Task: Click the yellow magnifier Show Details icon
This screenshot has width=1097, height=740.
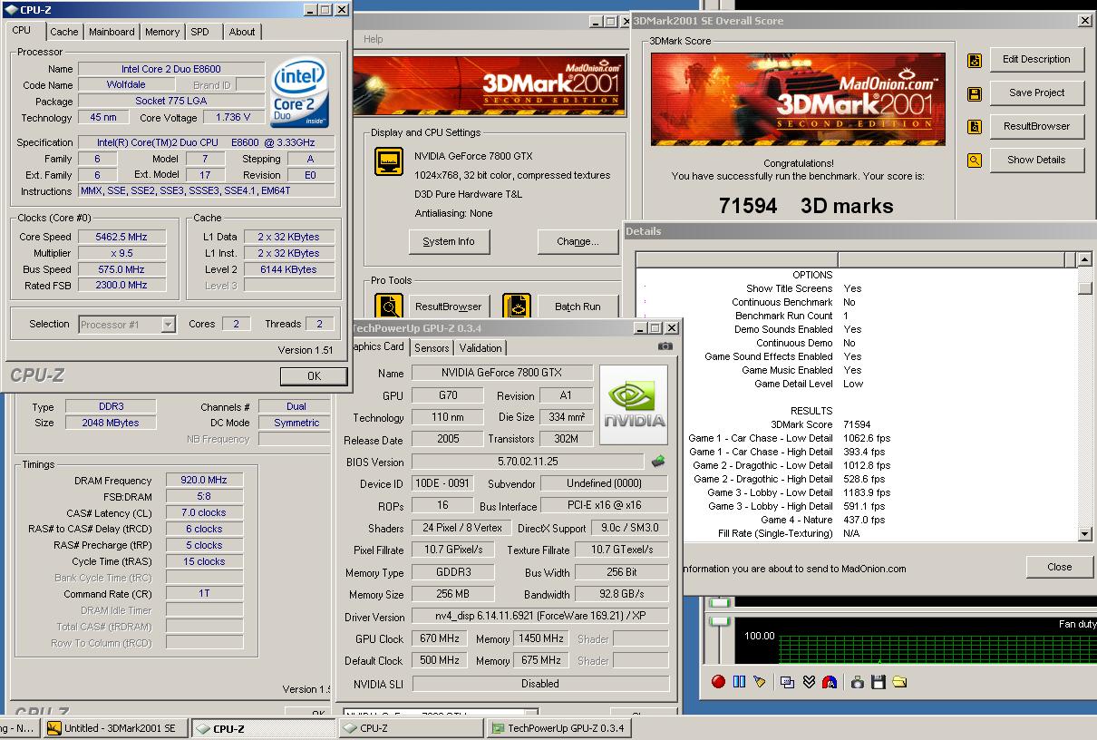Action: [975, 161]
